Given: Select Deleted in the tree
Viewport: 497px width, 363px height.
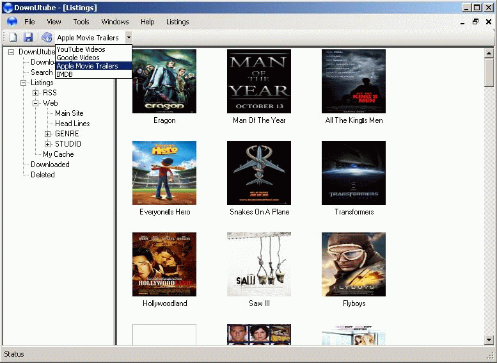Looking at the screenshot, I should pyautogui.click(x=43, y=175).
